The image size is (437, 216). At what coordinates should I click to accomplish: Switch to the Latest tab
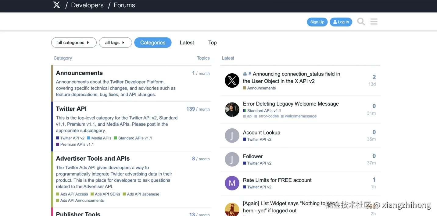187,43
